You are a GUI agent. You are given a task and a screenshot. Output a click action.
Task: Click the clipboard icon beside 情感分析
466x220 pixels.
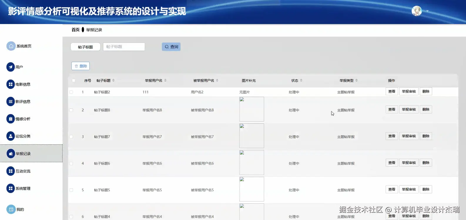tap(11, 119)
